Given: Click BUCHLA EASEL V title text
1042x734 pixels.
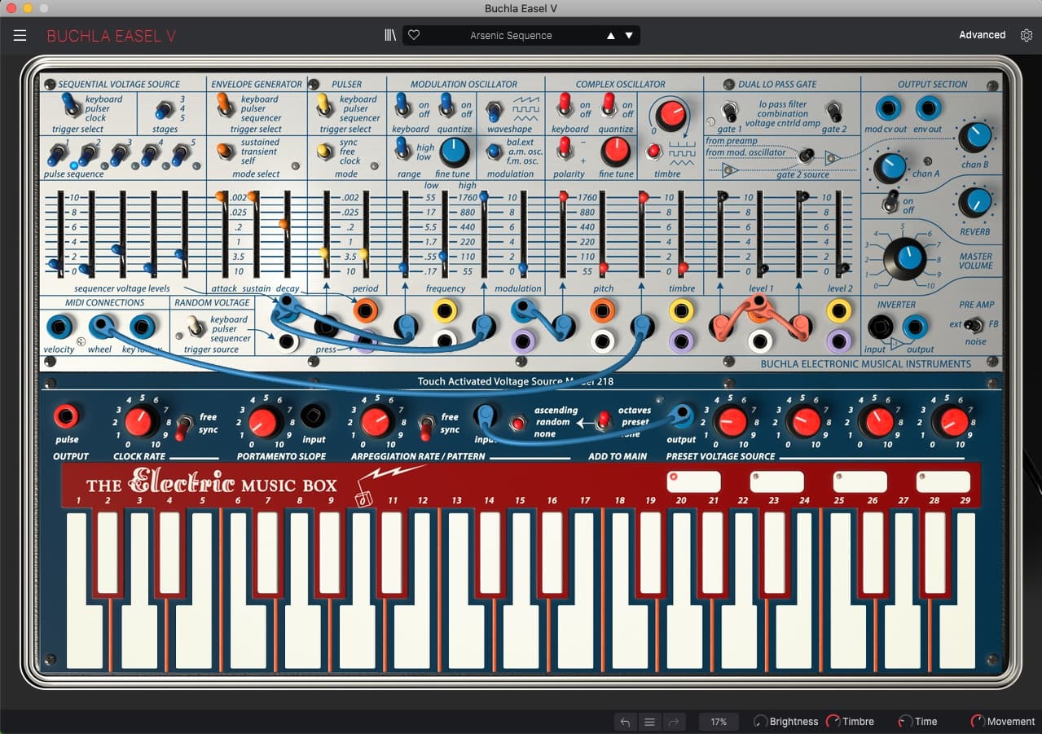Looking at the screenshot, I should click(x=111, y=35).
